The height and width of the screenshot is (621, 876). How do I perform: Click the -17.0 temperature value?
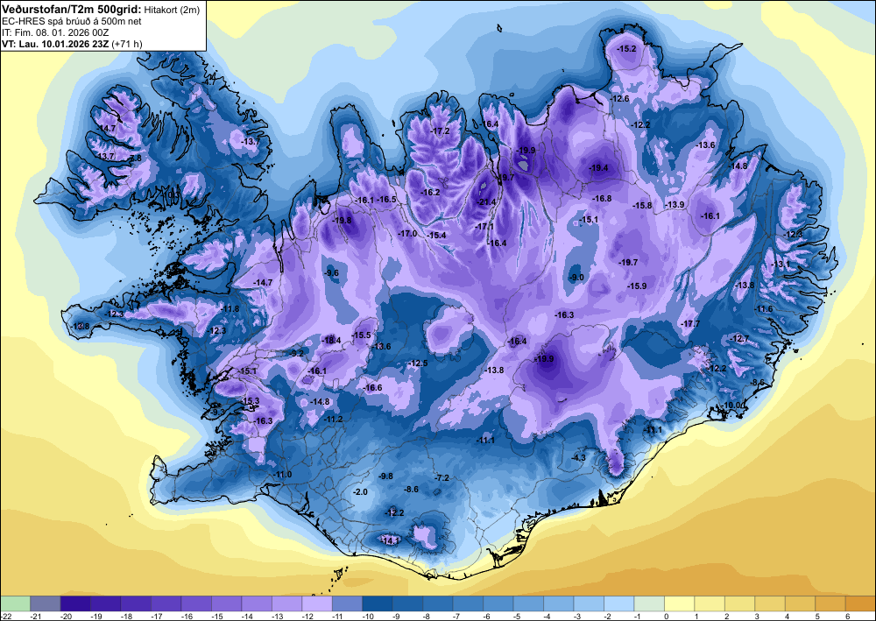pyautogui.click(x=407, y=234)
